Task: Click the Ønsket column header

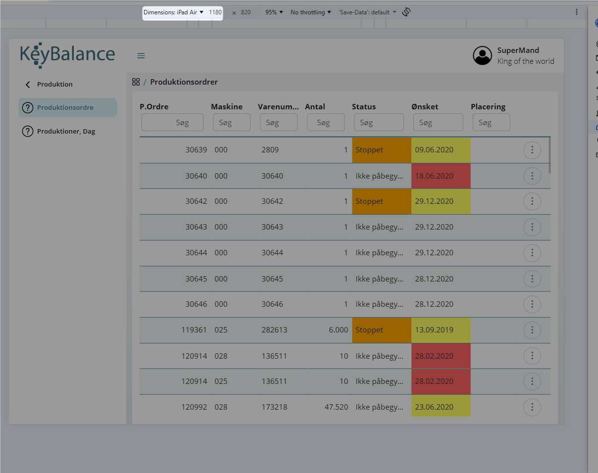Action: 425,107
